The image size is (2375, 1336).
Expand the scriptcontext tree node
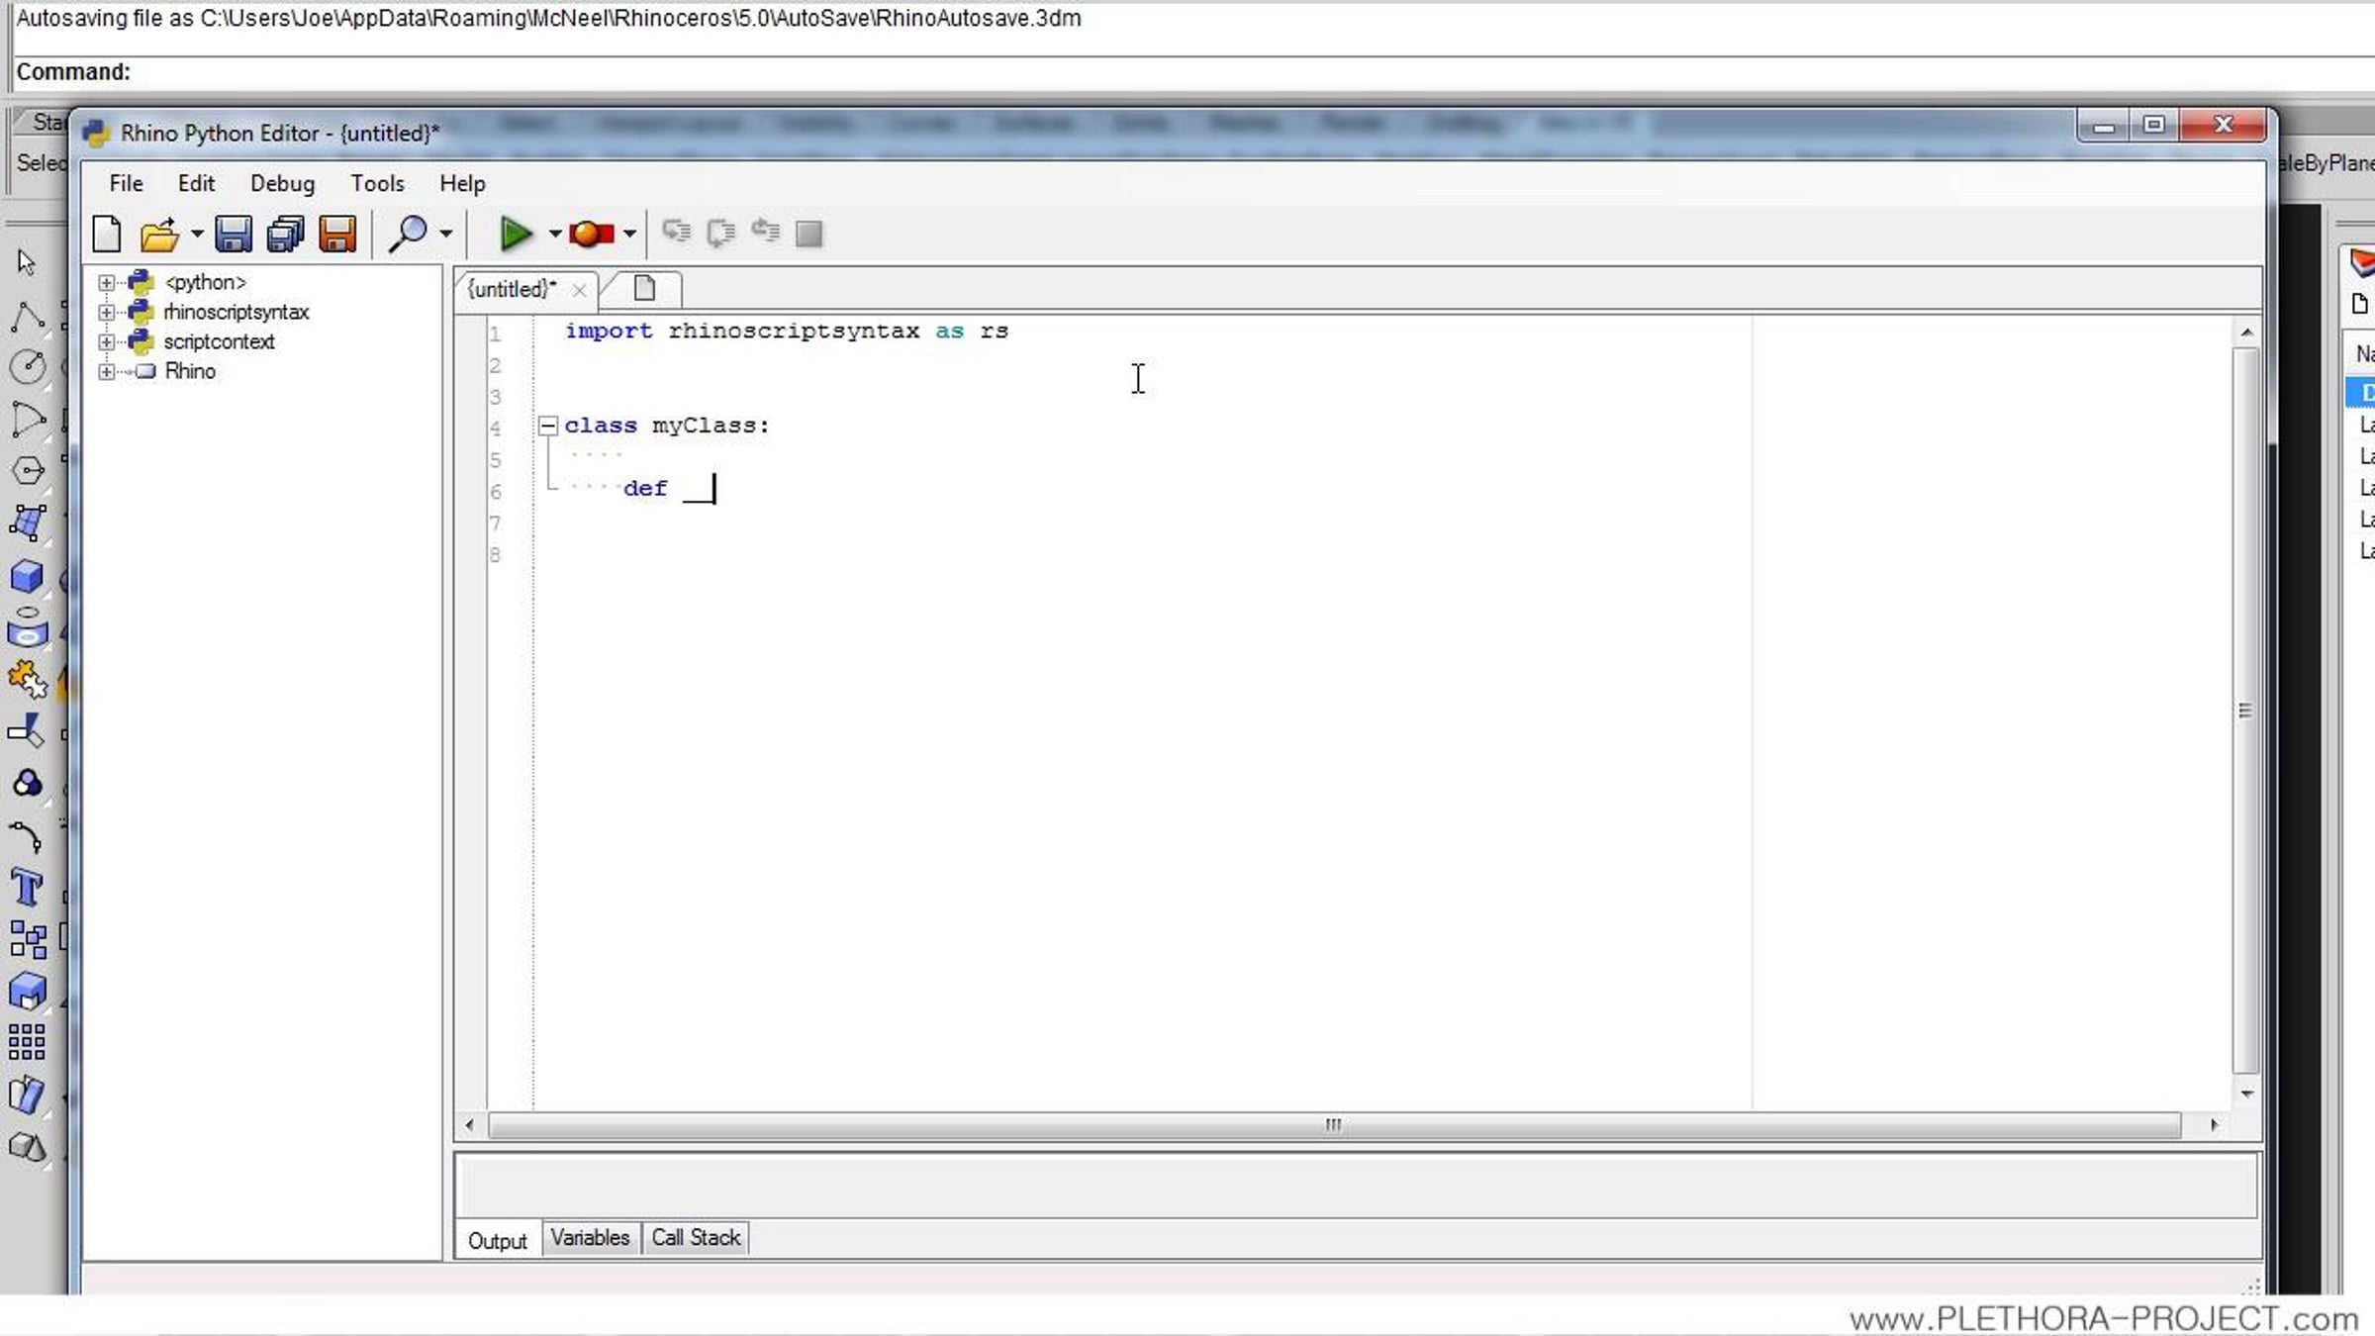tap(106, 342)
